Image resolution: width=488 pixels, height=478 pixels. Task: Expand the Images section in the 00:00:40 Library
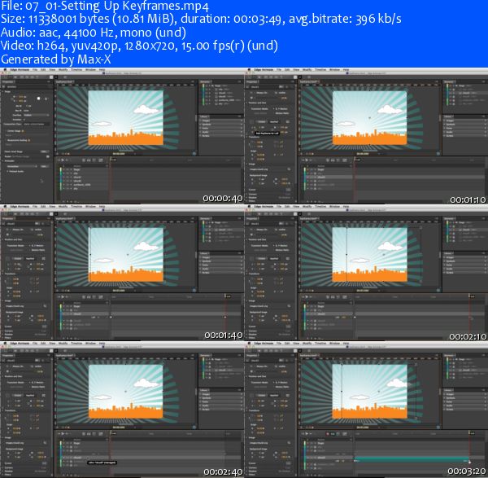coord(201,121)
